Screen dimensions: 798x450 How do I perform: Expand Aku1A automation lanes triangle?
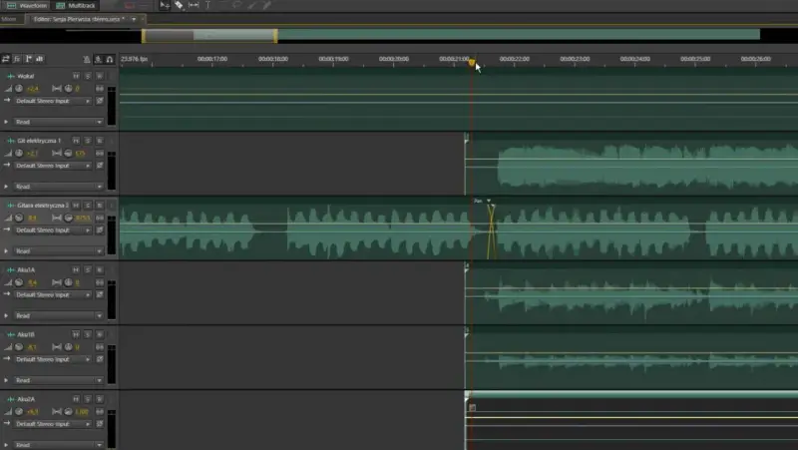tap(6, 316)
